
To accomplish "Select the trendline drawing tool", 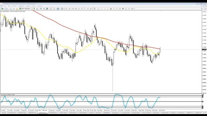I will [108, 9].
